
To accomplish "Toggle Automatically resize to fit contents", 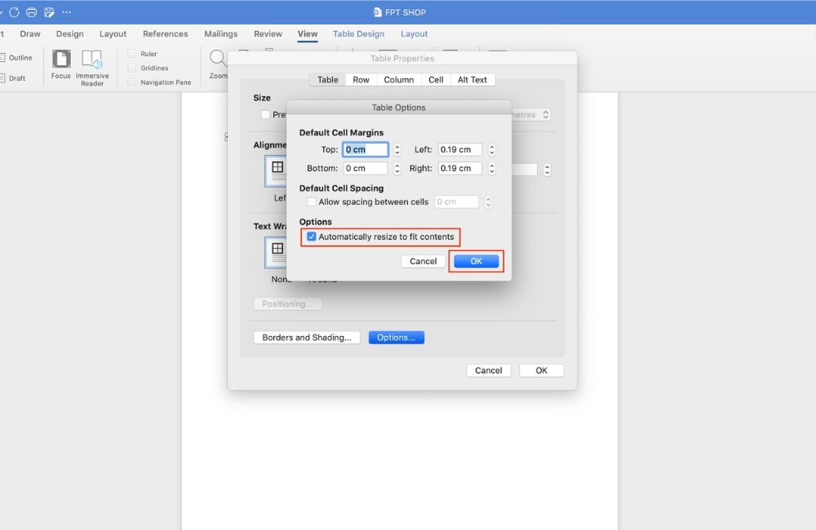I will pyautogui.click(x=312, y=236).
